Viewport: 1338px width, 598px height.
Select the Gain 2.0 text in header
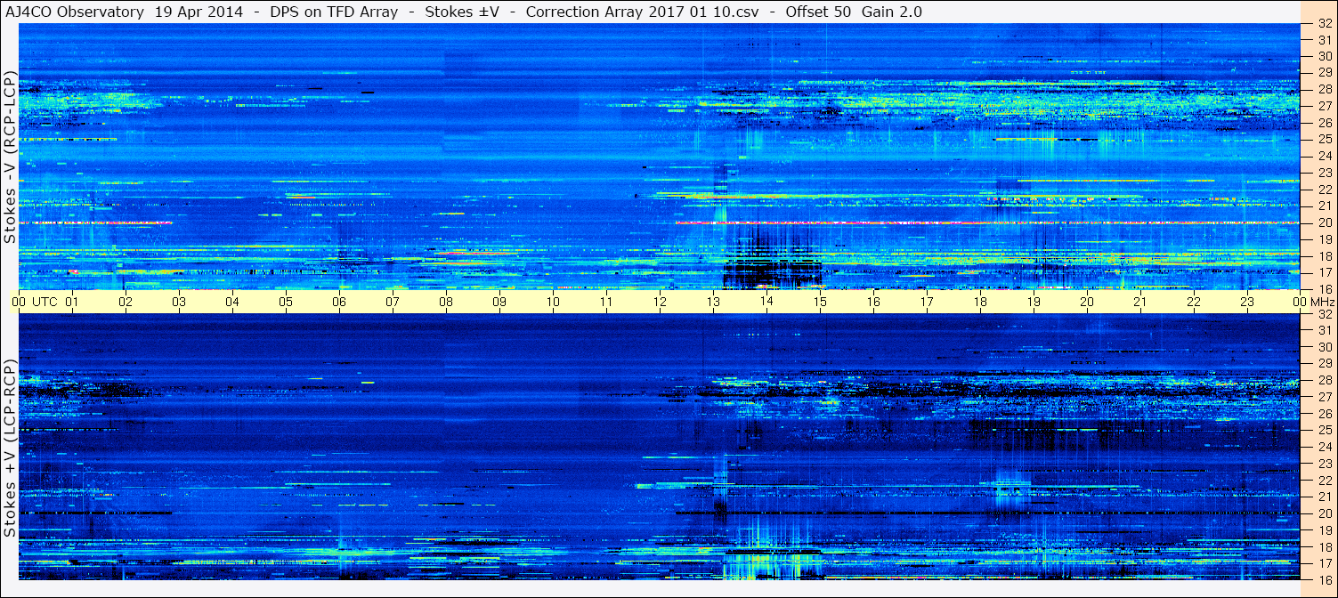pos(891,12)
